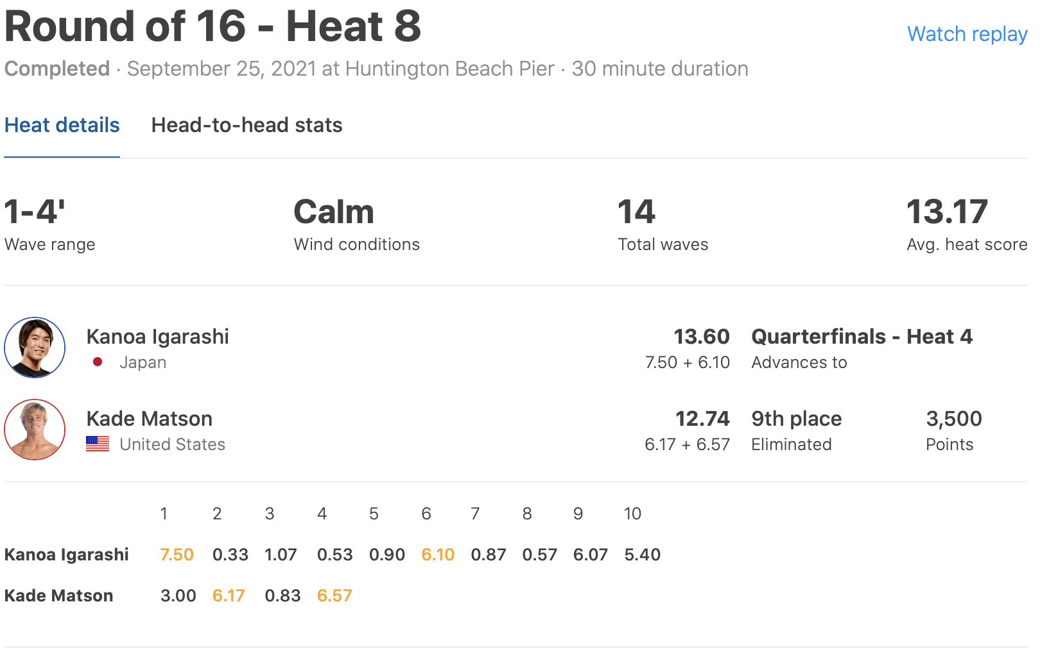Click Kade Matson's profile photo
This screenshot has height=654, width=1040.
point(35,430)
